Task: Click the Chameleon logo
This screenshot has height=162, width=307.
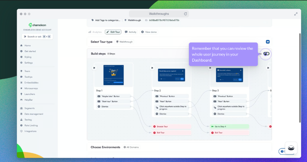Action: (37, 25)
